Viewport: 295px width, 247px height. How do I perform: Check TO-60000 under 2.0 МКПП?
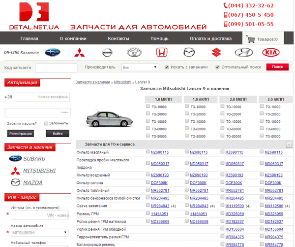click(x=222, y=128)
